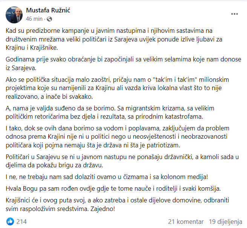View the 214 reactions list
247x228 pixels.
(21, 222)
